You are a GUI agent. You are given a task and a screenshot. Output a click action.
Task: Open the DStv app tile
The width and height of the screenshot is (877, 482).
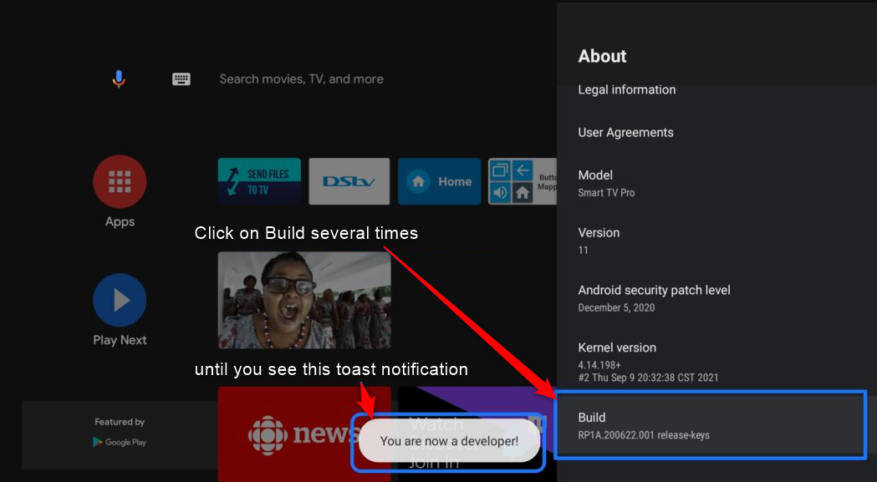[x=349, y=181]
